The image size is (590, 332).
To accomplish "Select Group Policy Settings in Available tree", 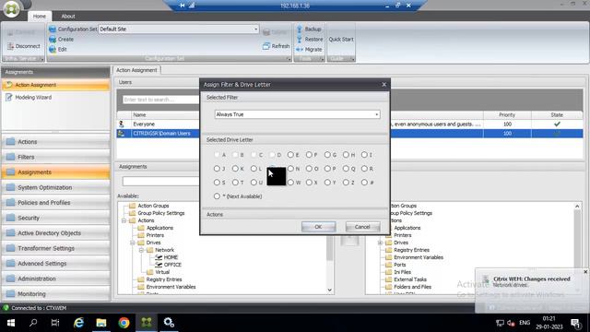I will tap(161, 213).
